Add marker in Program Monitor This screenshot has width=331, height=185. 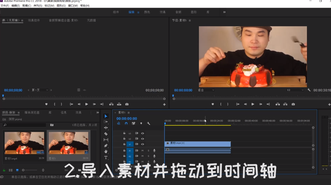click(x=213, y=104)
